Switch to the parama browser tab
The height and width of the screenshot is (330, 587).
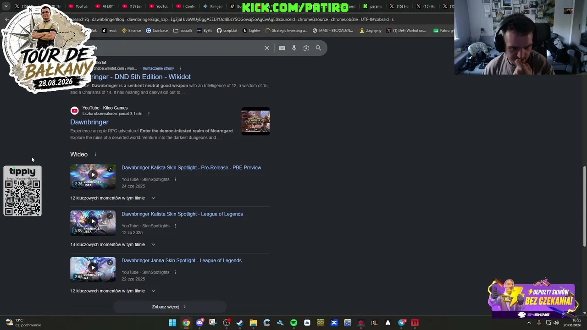pos(373,6)
